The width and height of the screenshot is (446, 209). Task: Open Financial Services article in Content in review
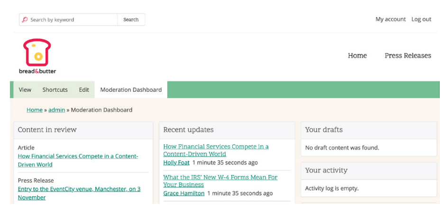click(78, 160)
